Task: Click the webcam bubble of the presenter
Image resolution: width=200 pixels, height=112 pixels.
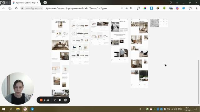Action: point(17,88)
